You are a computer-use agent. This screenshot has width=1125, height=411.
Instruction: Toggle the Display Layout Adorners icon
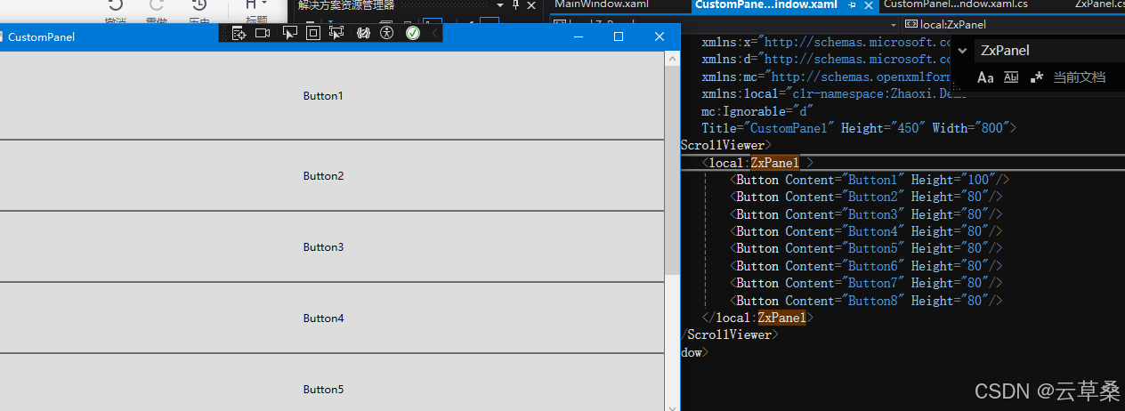[x=312, y=33]
